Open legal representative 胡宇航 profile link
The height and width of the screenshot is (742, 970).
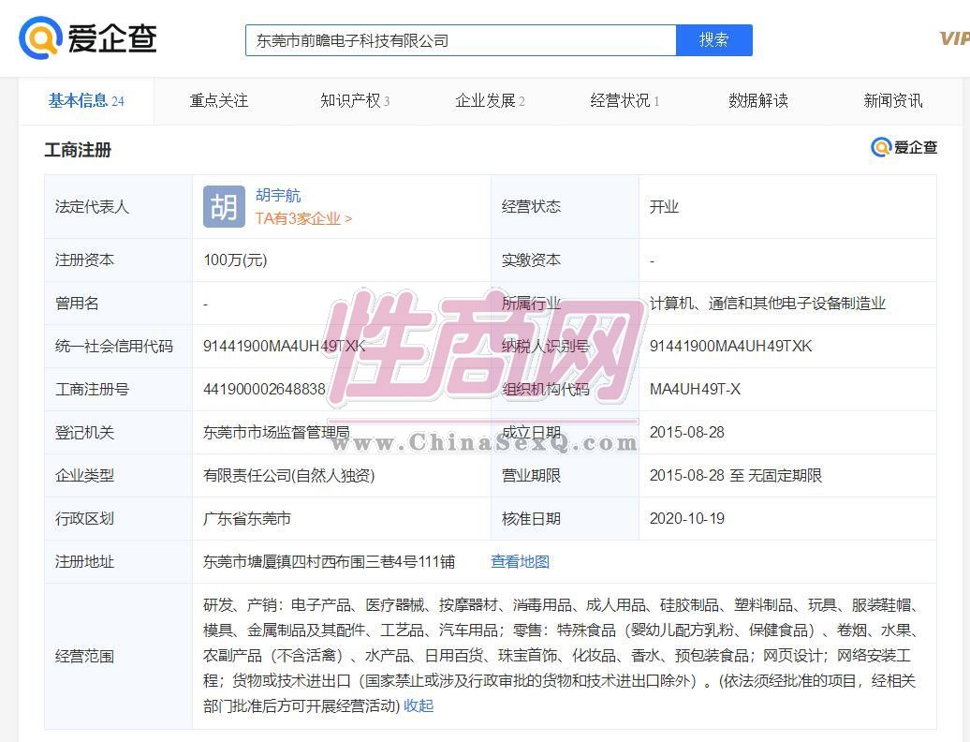click(x=278, y=196)
